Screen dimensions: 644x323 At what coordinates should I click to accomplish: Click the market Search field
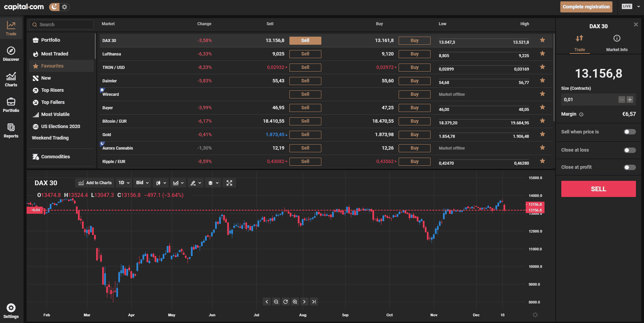[x=61, y=25]
